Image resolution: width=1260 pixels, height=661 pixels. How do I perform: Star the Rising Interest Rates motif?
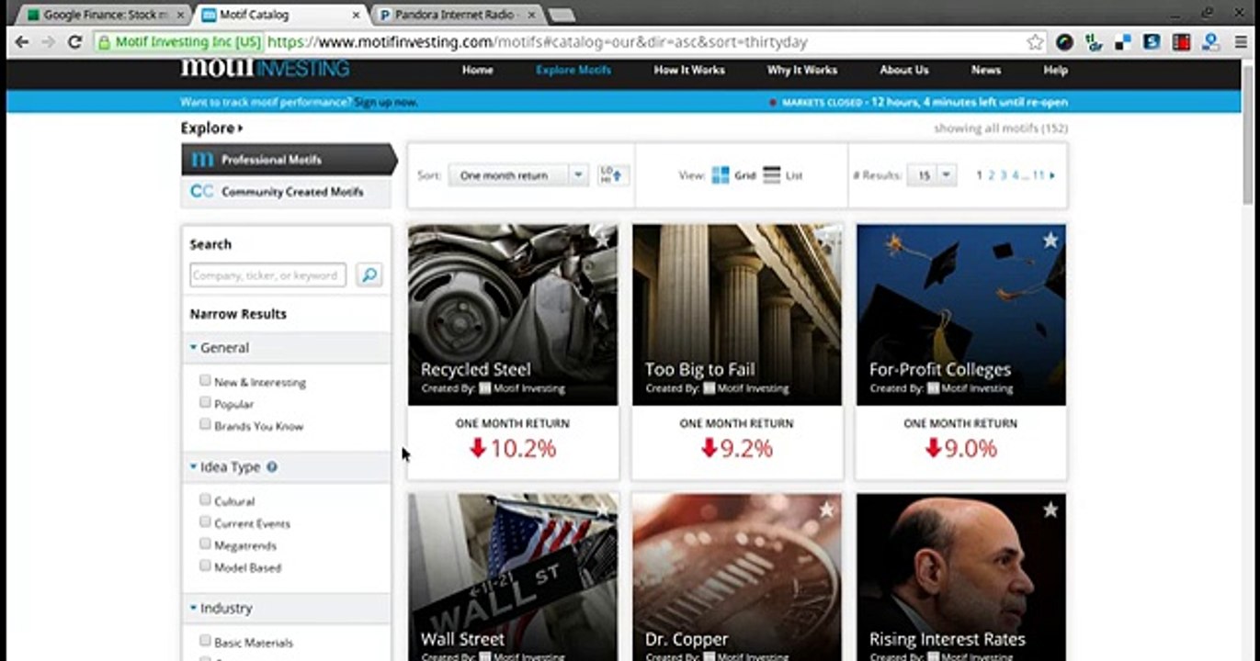tap(1050, 510)
